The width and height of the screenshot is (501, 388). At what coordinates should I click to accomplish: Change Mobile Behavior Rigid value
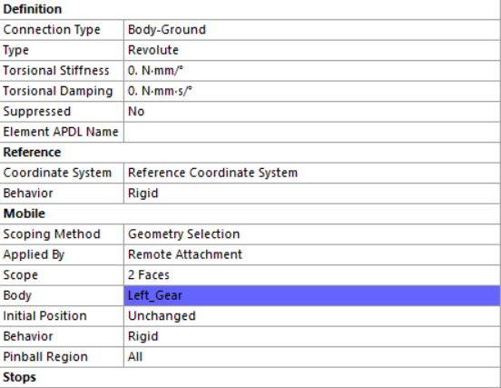pyautogui.click(x=312, y=337)
